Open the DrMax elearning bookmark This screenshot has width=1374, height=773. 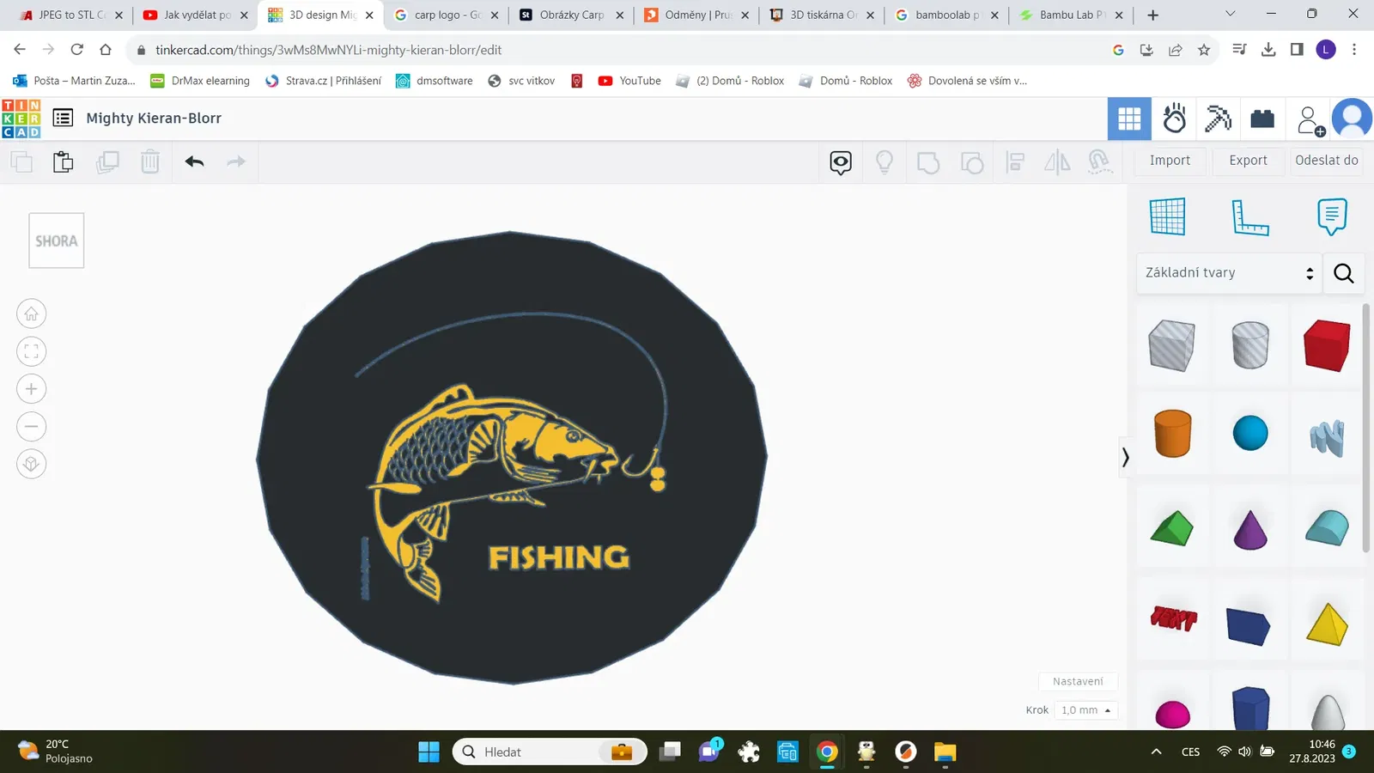tap(200, 81)
